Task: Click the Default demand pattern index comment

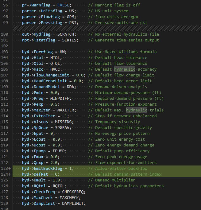Action: [128, 174]
